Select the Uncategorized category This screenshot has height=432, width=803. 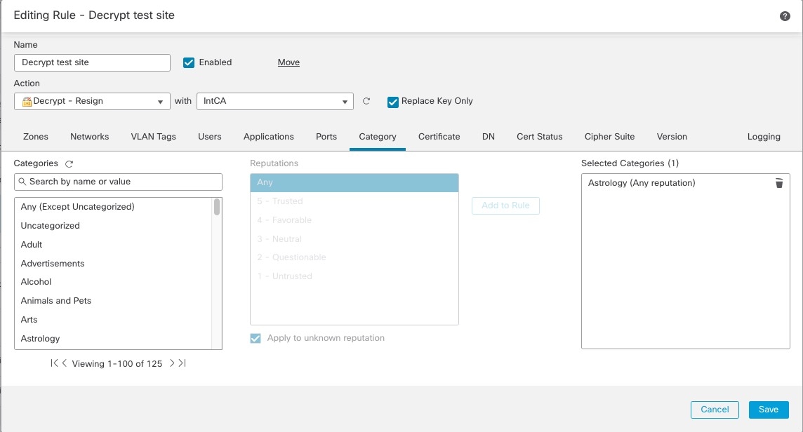coord(113,226)
